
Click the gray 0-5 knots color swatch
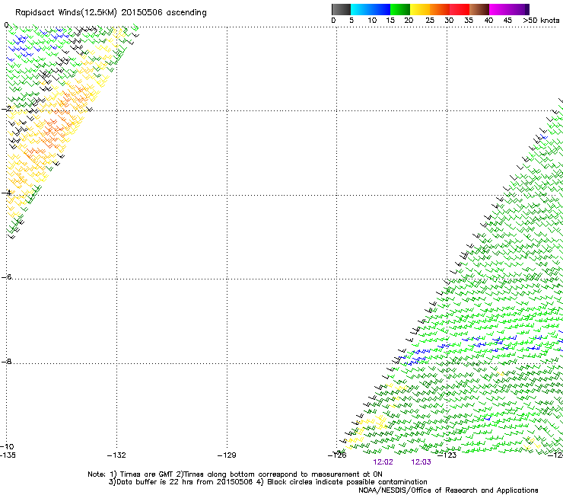tap(341, 9)
